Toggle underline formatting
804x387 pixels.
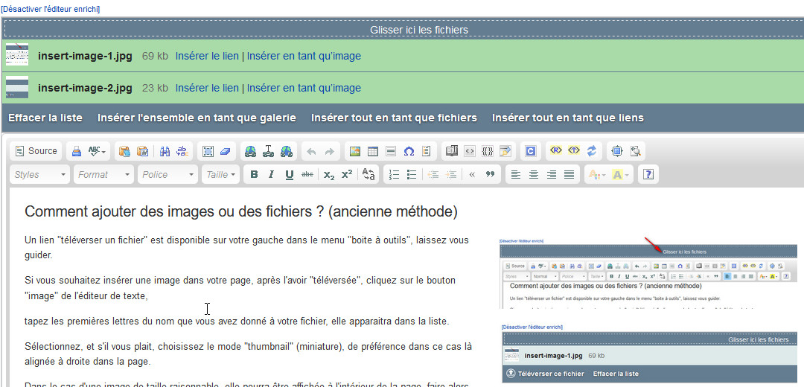289,175
